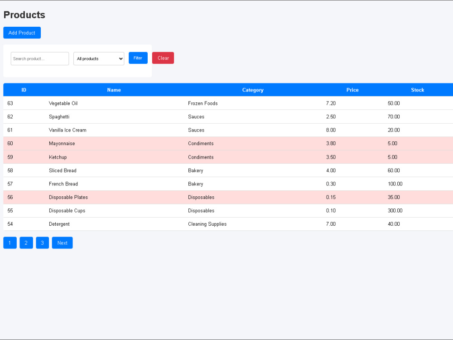
Task: Click the ID column header
Action: [x=24, y=90]
